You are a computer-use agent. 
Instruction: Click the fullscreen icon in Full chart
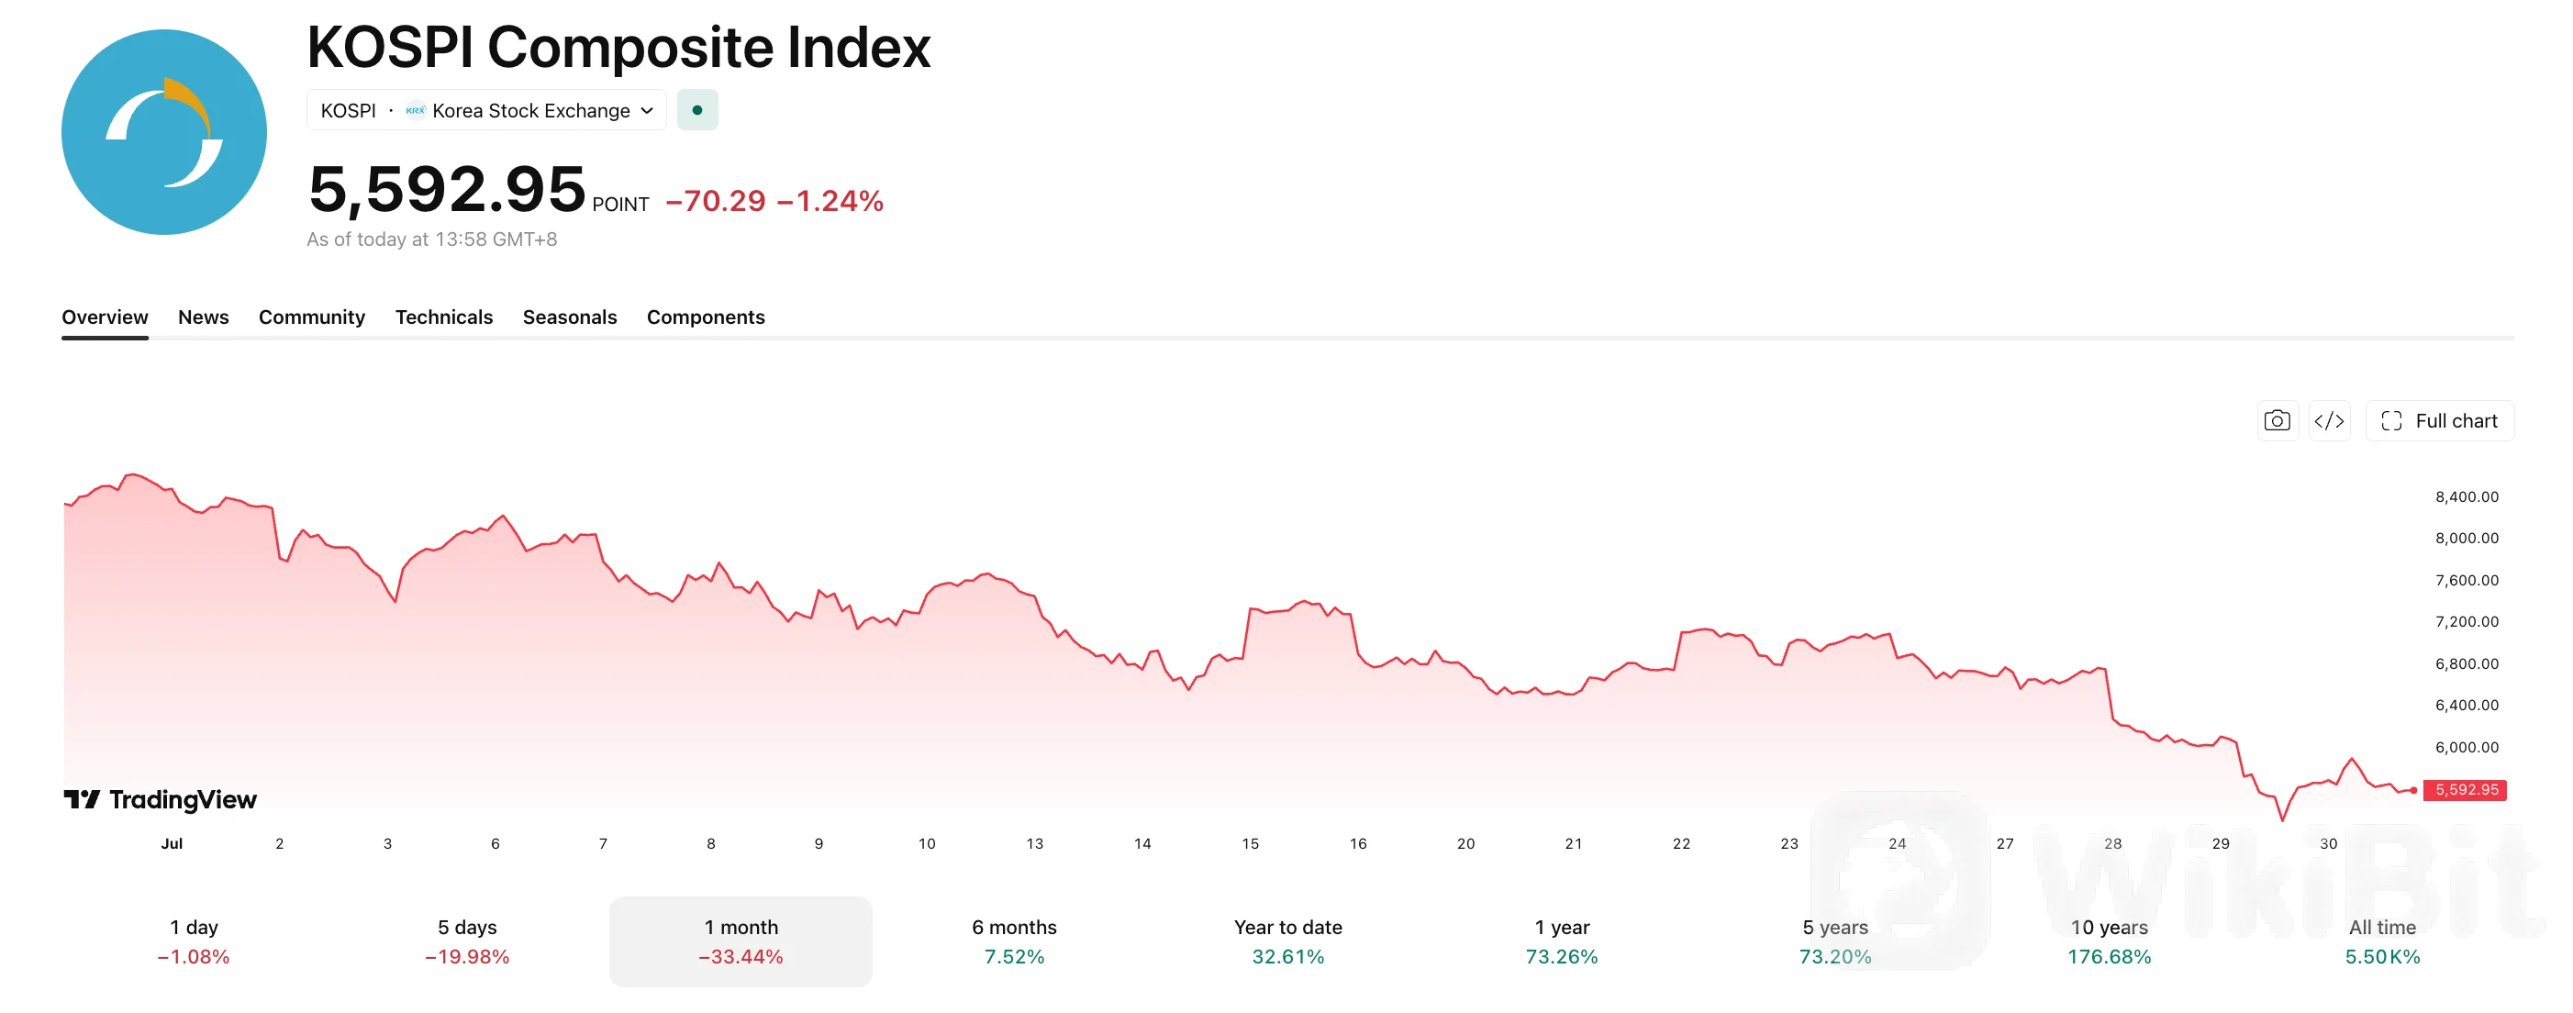[2391, 420]
